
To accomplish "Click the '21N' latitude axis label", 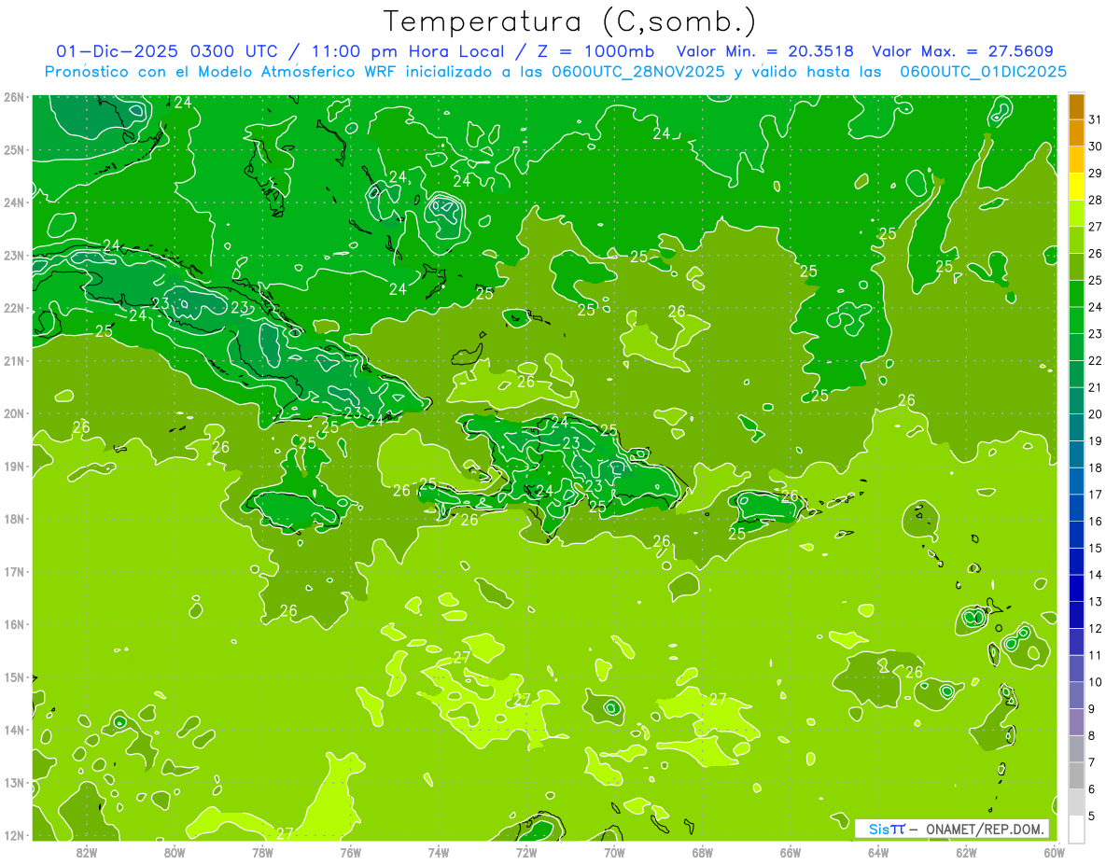I will [13, 361].
